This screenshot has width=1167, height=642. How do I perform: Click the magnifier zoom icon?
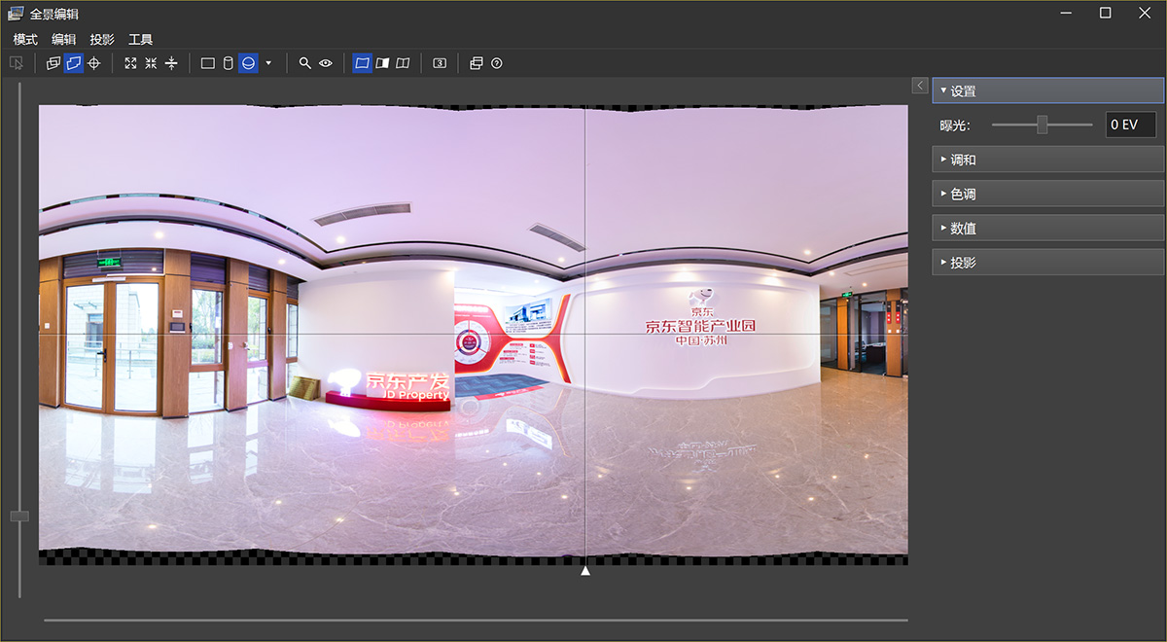[x=304, y=63]
